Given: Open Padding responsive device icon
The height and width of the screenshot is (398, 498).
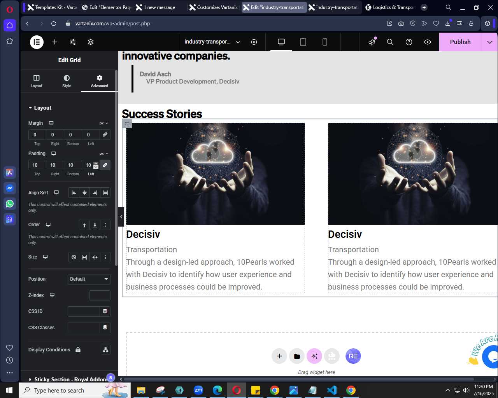Looking at the screenshot, I should point(54,154).
